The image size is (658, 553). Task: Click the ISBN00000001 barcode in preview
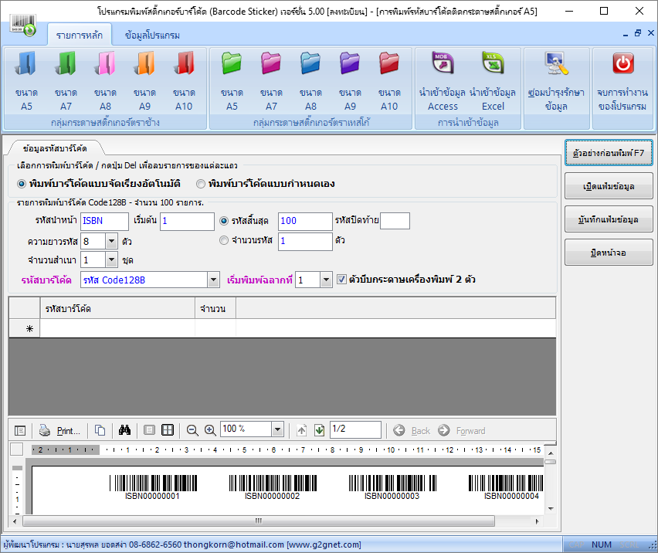point(152,487)
